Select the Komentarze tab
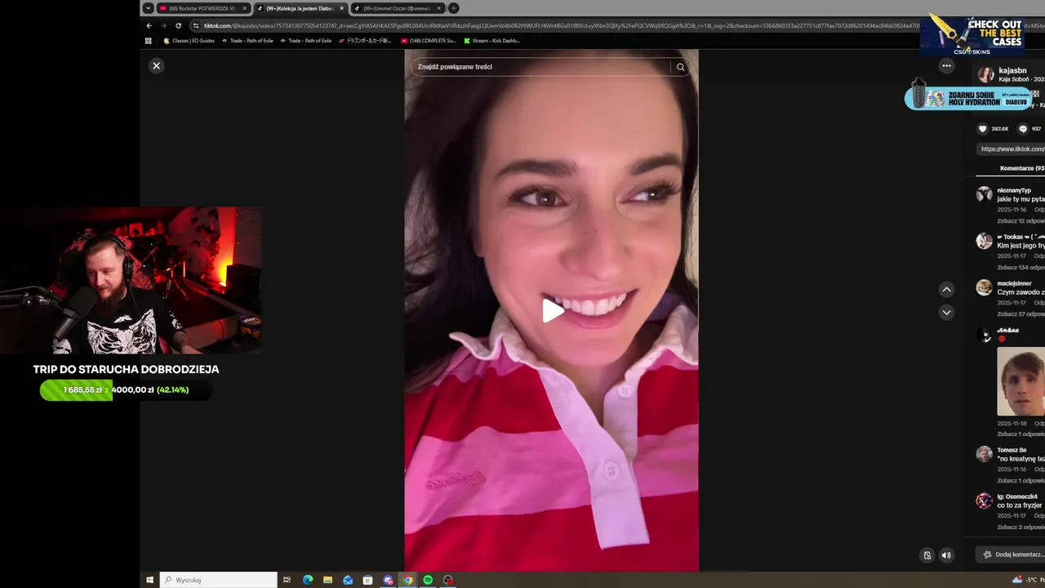Screen dimensions: 1045x588 1021,168
